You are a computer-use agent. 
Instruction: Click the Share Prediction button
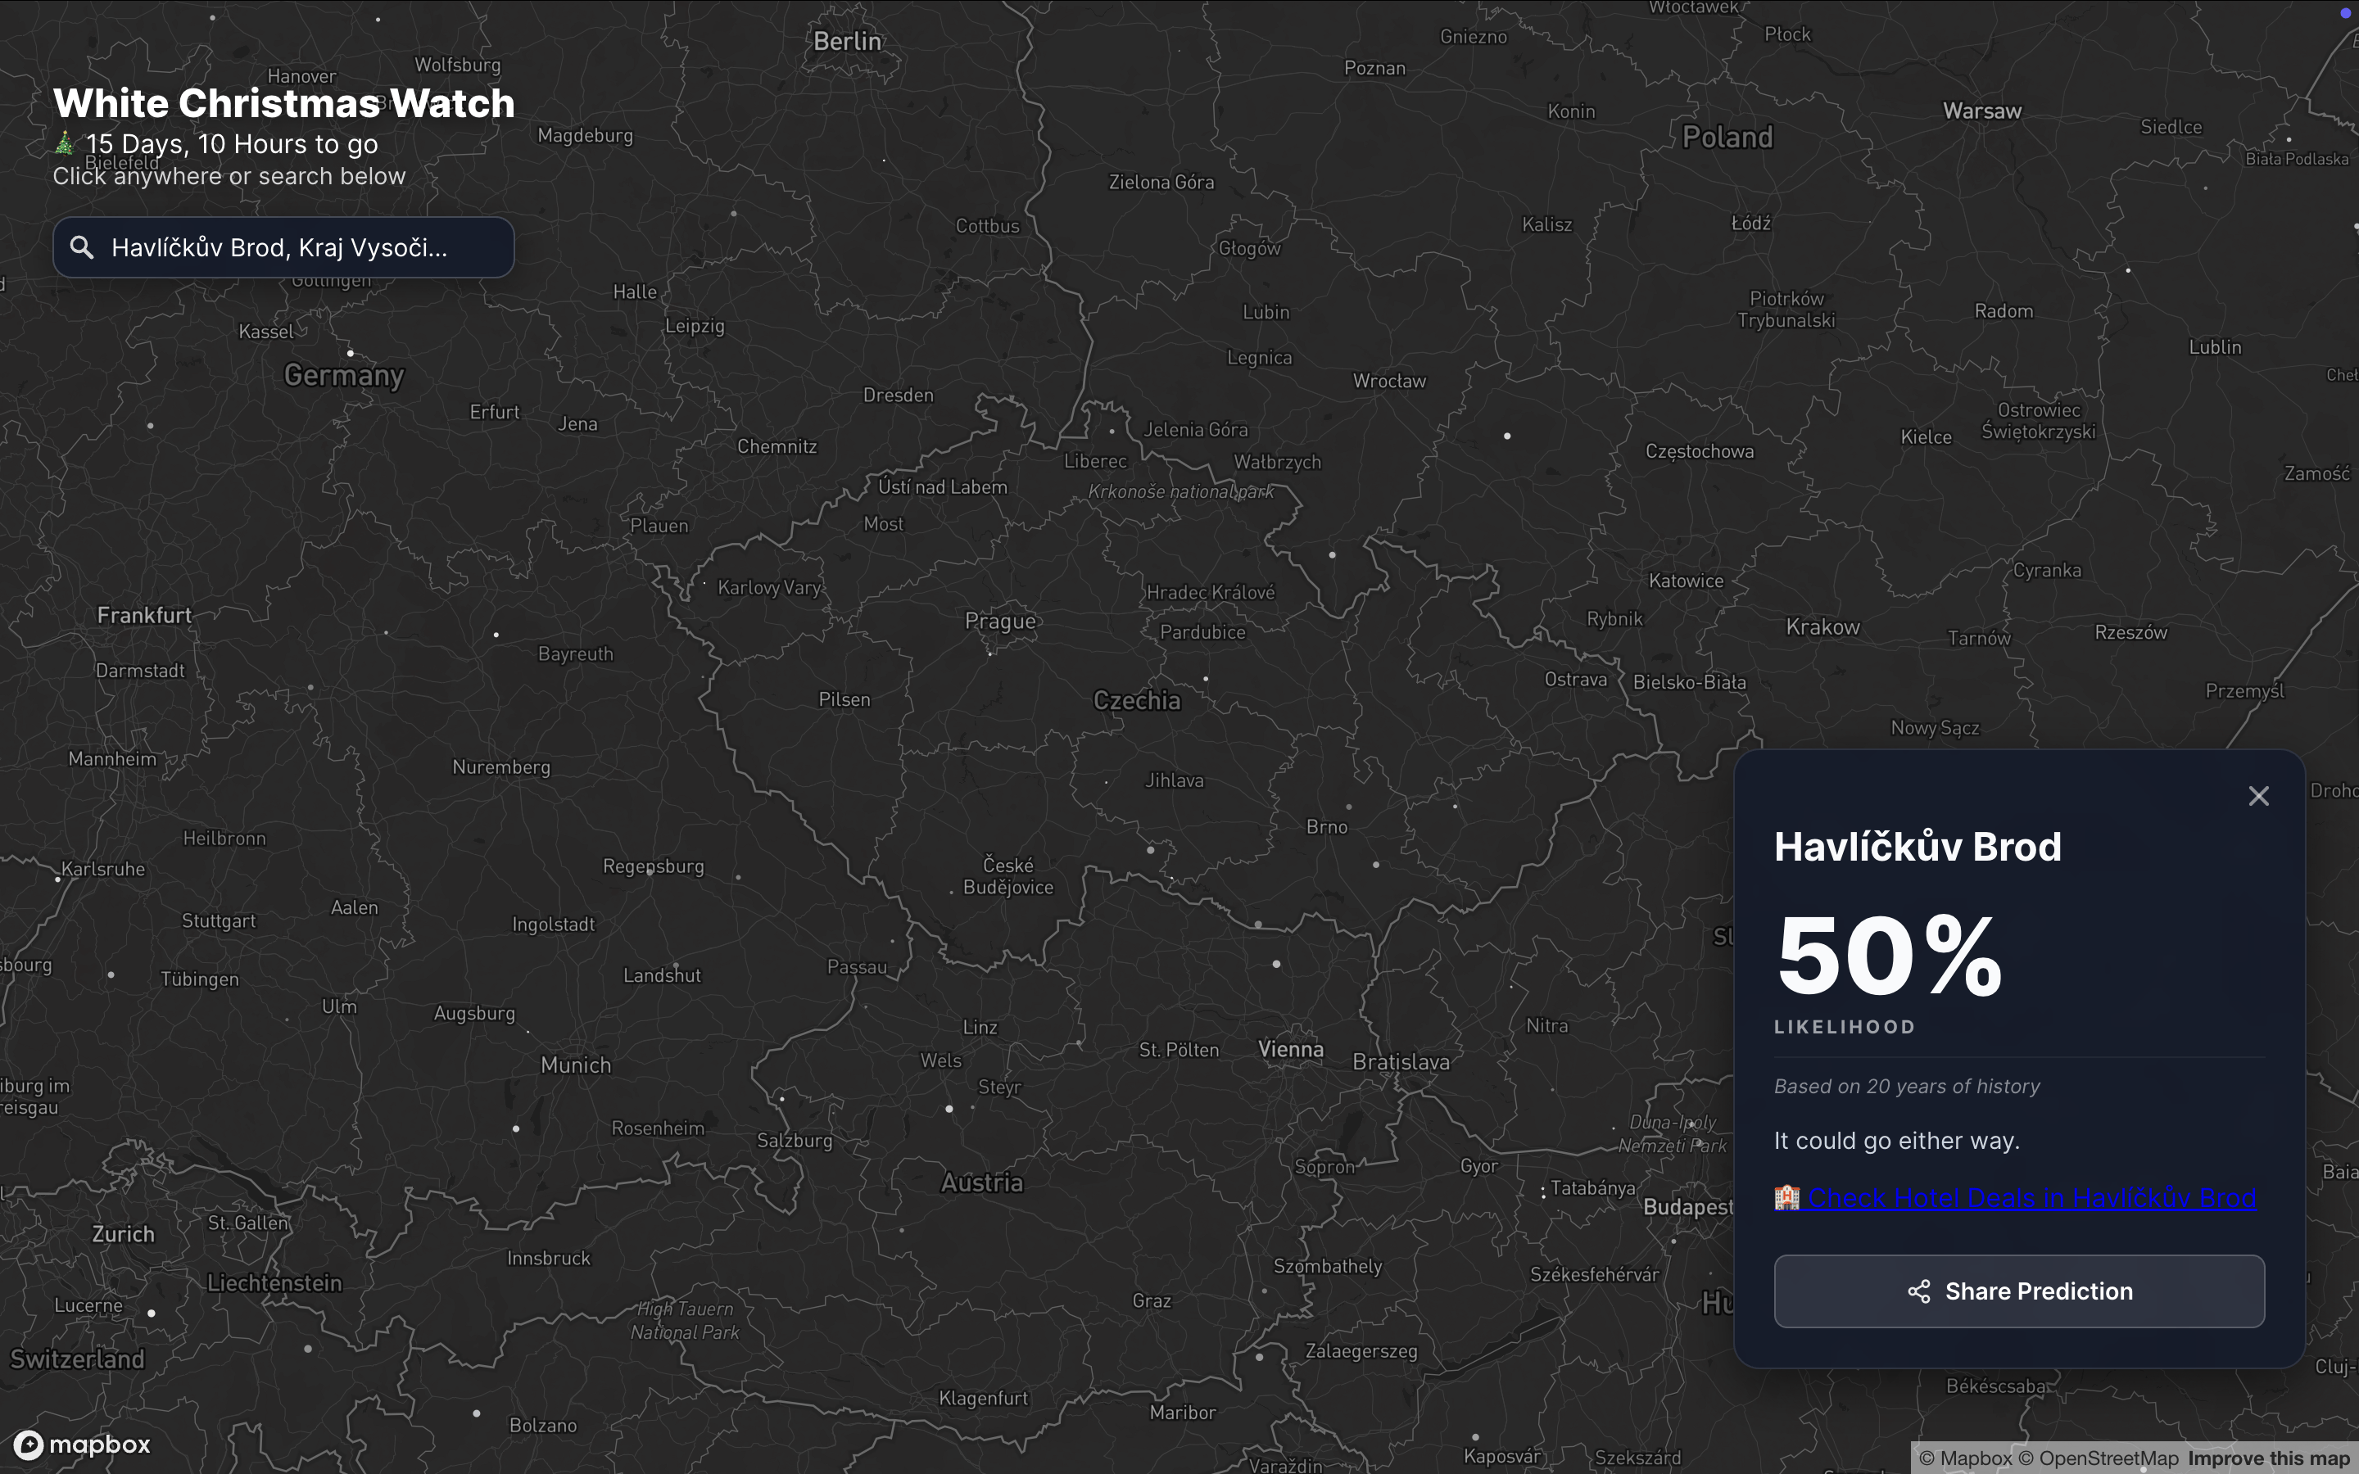coord(2019,1291)
